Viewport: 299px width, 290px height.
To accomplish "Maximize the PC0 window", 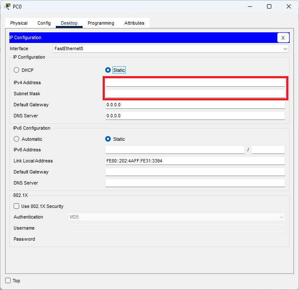I will pyautogui.click(x=269, y=6).
